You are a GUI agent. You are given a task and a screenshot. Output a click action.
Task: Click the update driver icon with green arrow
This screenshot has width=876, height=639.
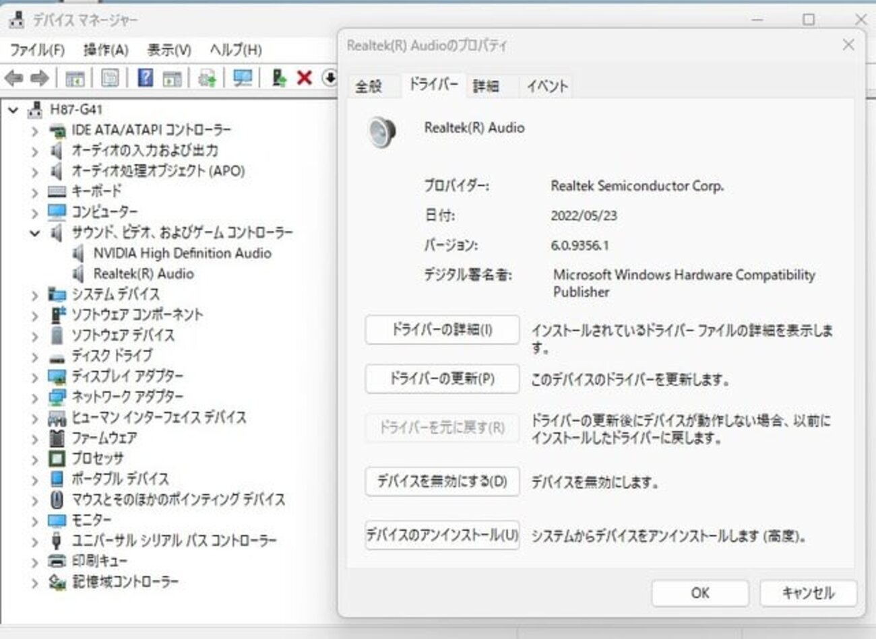click(278, 78)
